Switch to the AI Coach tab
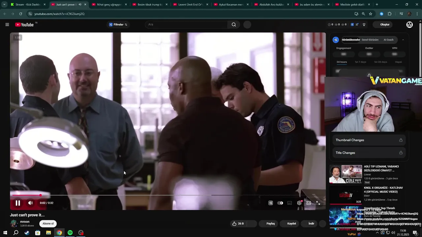Image resolution: width=422 pixels, height=237 pixels. point(388,40)
